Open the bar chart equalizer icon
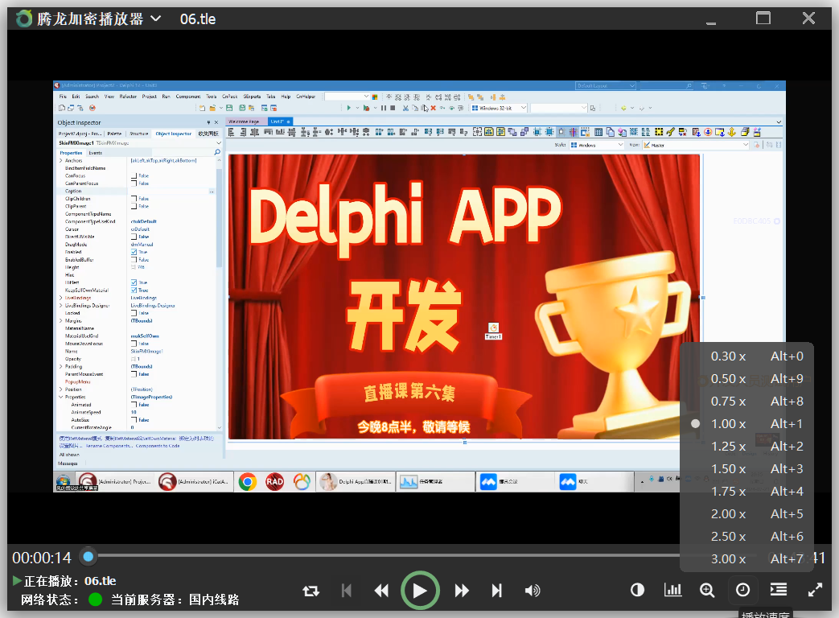This screenshot has width=839, height=618. 672,590
